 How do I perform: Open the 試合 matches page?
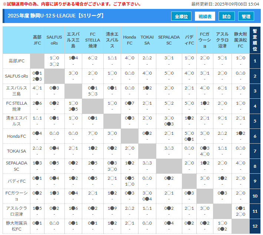(x=227, y=16)
